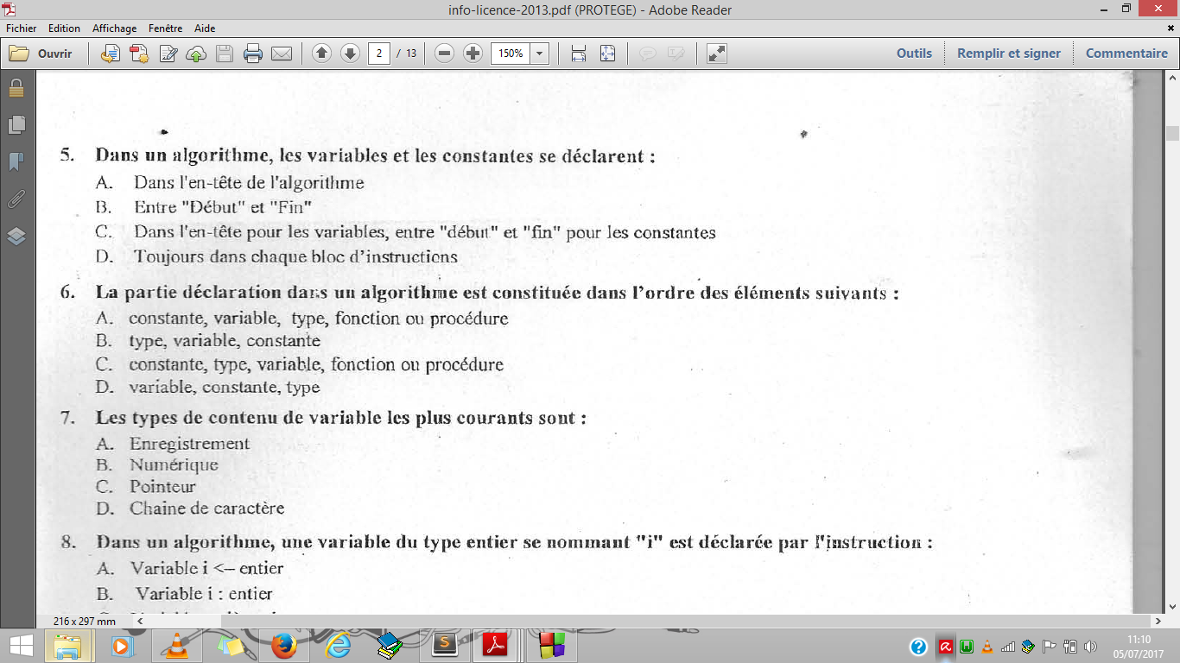Toggle fit full page view
Image resolution: width=1180 pixels, height=663 pixels.
pyautogui.click(x=608, y=53)
